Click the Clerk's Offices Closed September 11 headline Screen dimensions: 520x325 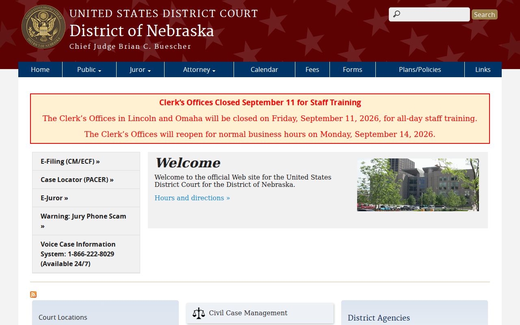pyautogui.click(x=260, y=102)
